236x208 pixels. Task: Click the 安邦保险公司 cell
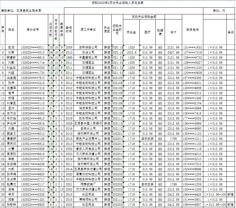point(88,47)
